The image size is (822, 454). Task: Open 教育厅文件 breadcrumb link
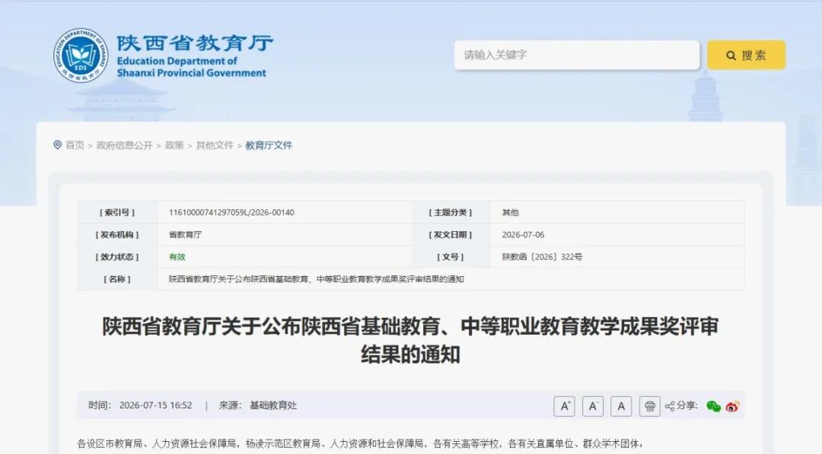point(269,145)
